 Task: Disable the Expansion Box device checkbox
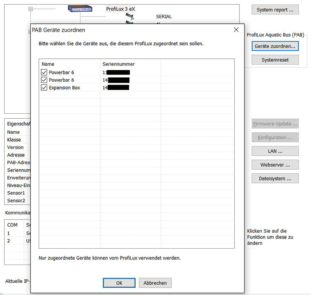[44, 88]
